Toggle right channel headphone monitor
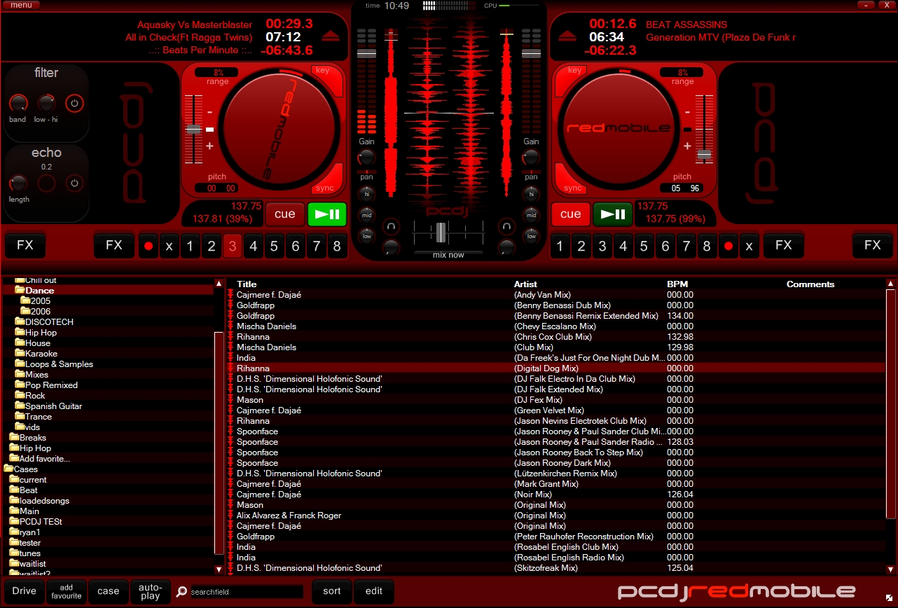This screenshot has width=898, height=608. (507, 226)
